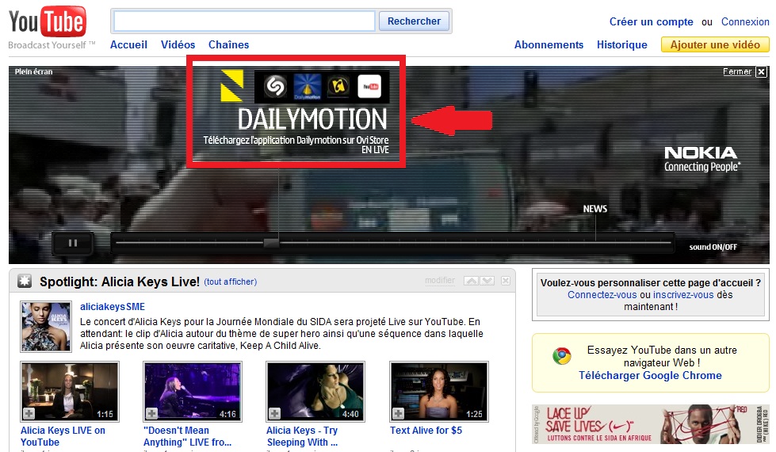
Task: Open the 1:15 video thumbnail
Action: 69,392
